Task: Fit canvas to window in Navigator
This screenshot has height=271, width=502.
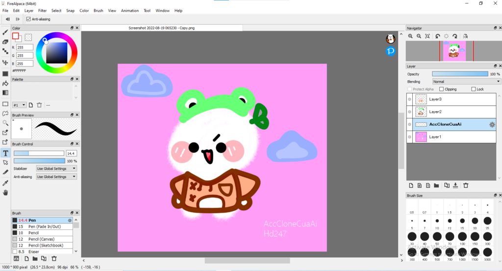Action: point(427,36)
